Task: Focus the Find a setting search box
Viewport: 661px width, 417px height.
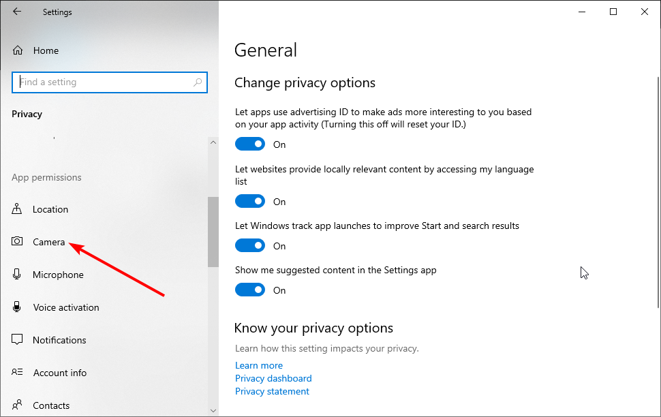Action: click(x=102, y=82)
